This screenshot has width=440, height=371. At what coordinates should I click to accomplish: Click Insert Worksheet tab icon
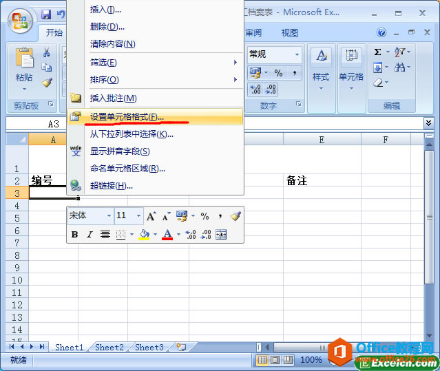pos(181,347)
